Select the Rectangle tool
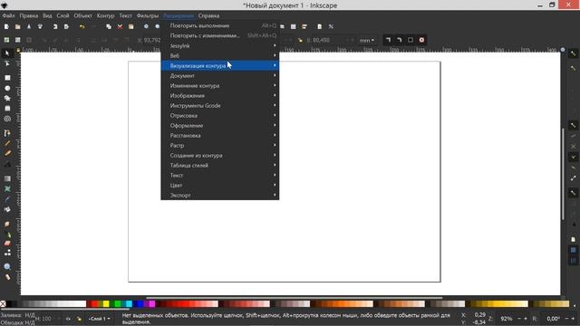The width and height of the screenshot is (580, 326). (x=7, y=78)
